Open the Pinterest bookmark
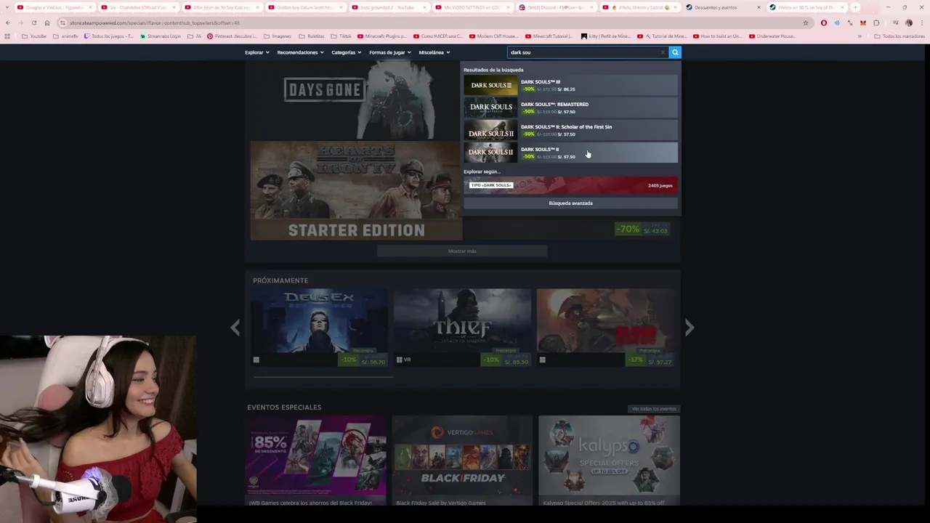Image resolution: width=930 pixels, height=523 pixels. pyautogui.click(x=232, y=36)
